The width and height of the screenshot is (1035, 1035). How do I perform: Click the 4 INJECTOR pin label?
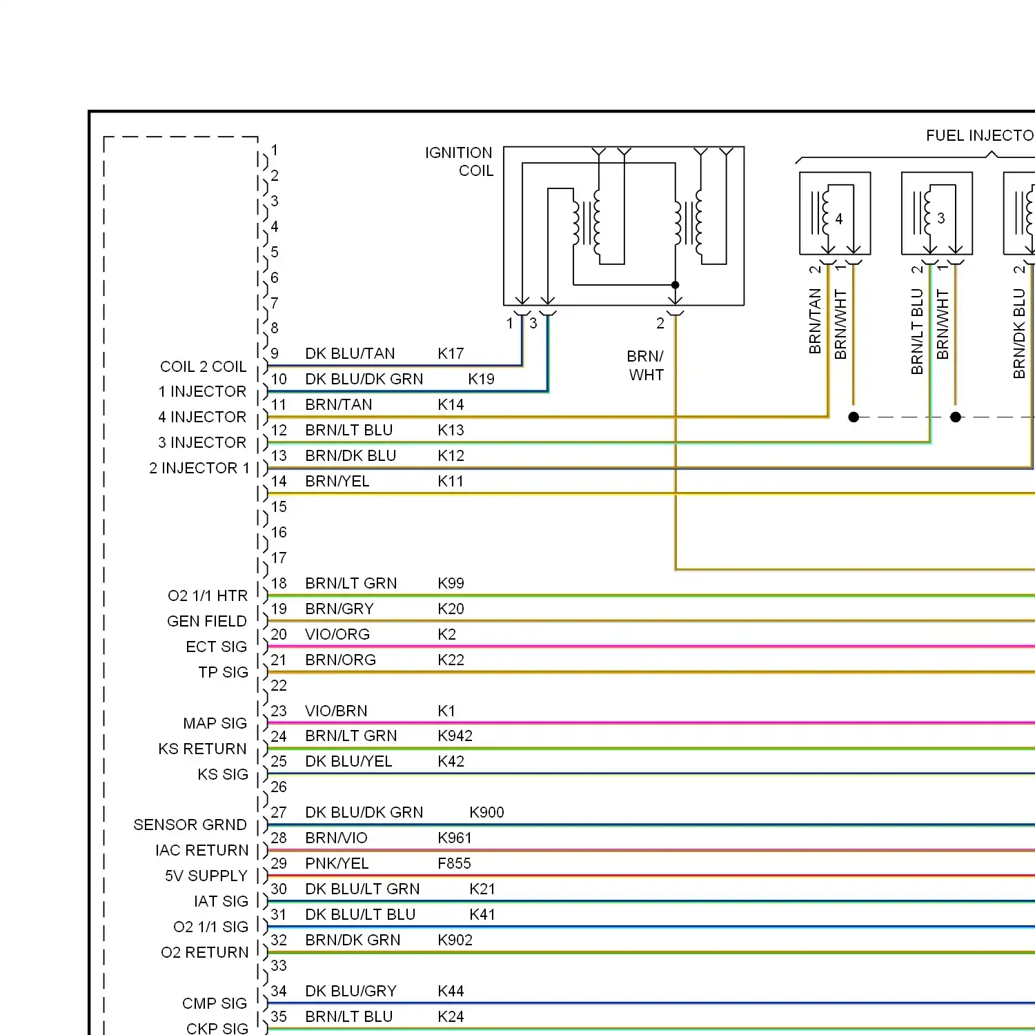tap(202, 417)
